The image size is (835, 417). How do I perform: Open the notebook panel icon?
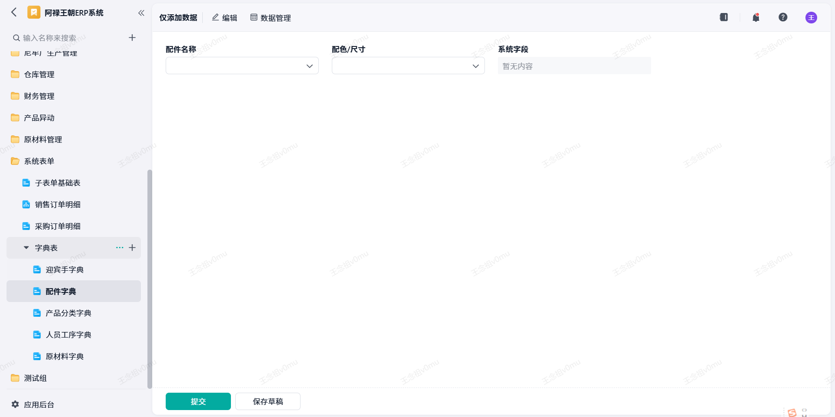(x=724, y=17)
